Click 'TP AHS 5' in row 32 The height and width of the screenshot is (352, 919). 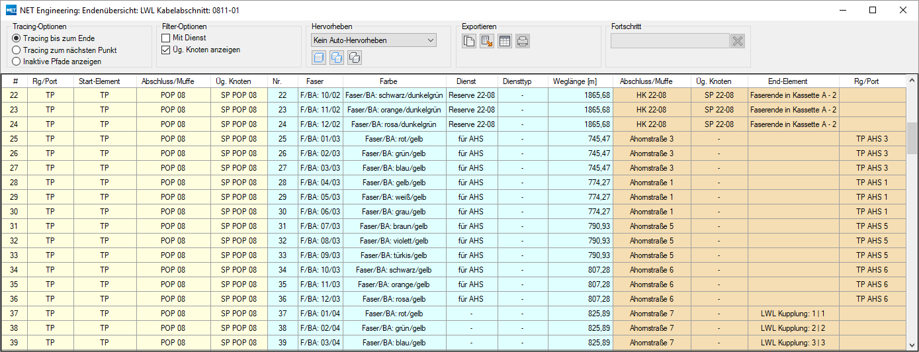(872, 241)
